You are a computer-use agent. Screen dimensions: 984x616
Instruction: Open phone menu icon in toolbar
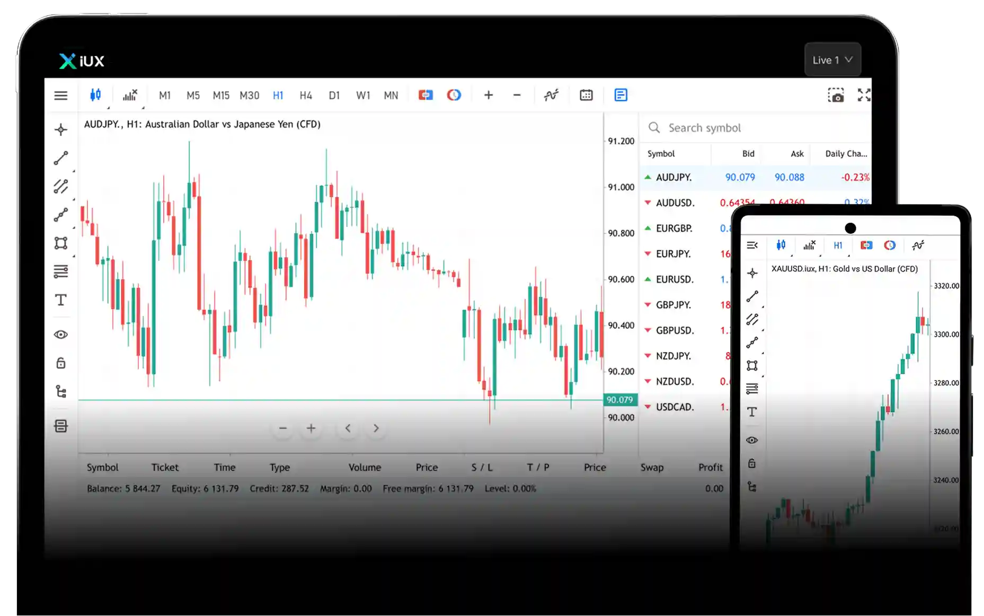point(752,245)
